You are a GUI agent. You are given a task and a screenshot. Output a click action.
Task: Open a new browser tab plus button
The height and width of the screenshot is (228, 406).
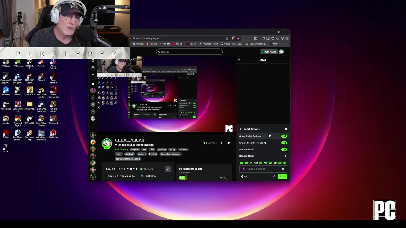click(131, 32)
